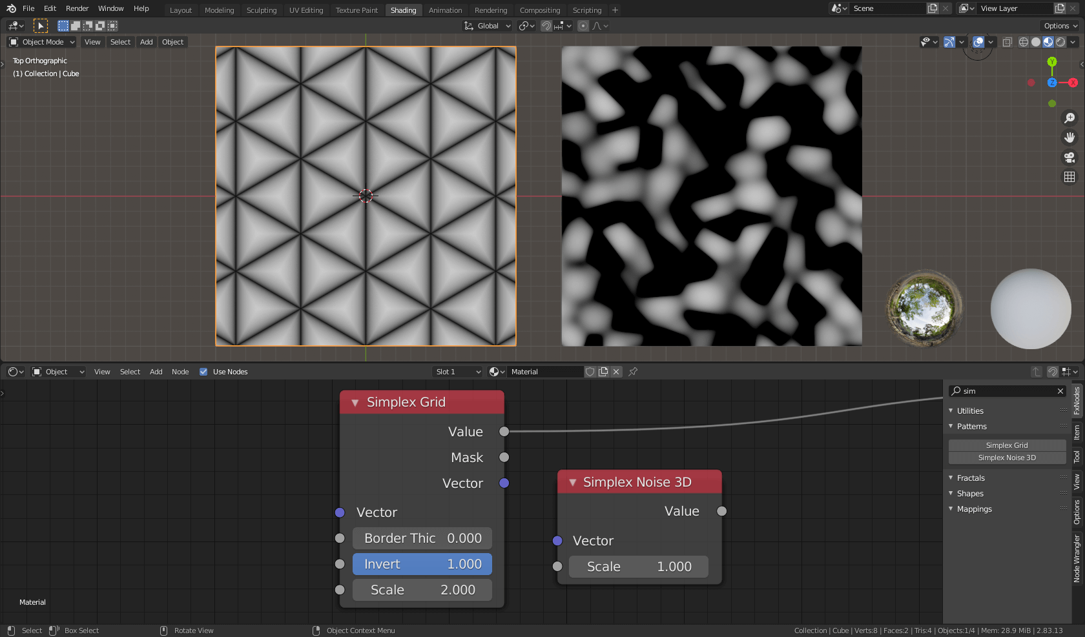Toggle proportional editing in the header
1085x637 pixels.
pyautogui.click(x=583, y=26)
